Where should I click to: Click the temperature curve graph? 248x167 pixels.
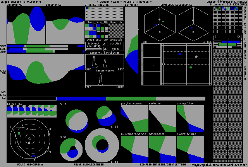105,79
